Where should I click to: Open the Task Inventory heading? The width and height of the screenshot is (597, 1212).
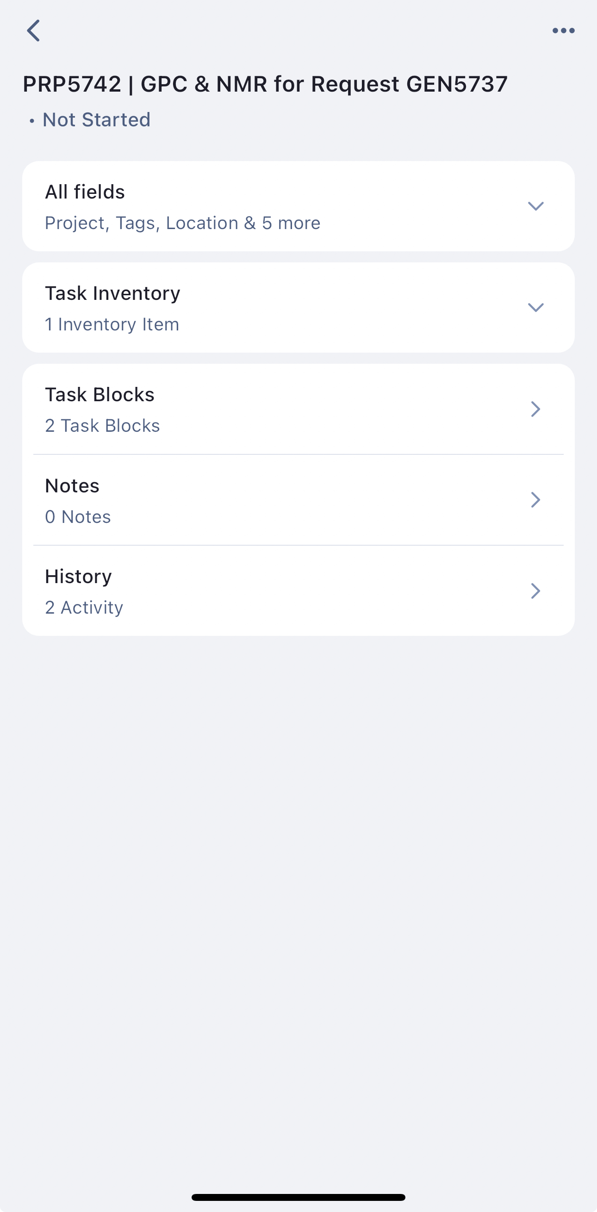pos(112,293)
